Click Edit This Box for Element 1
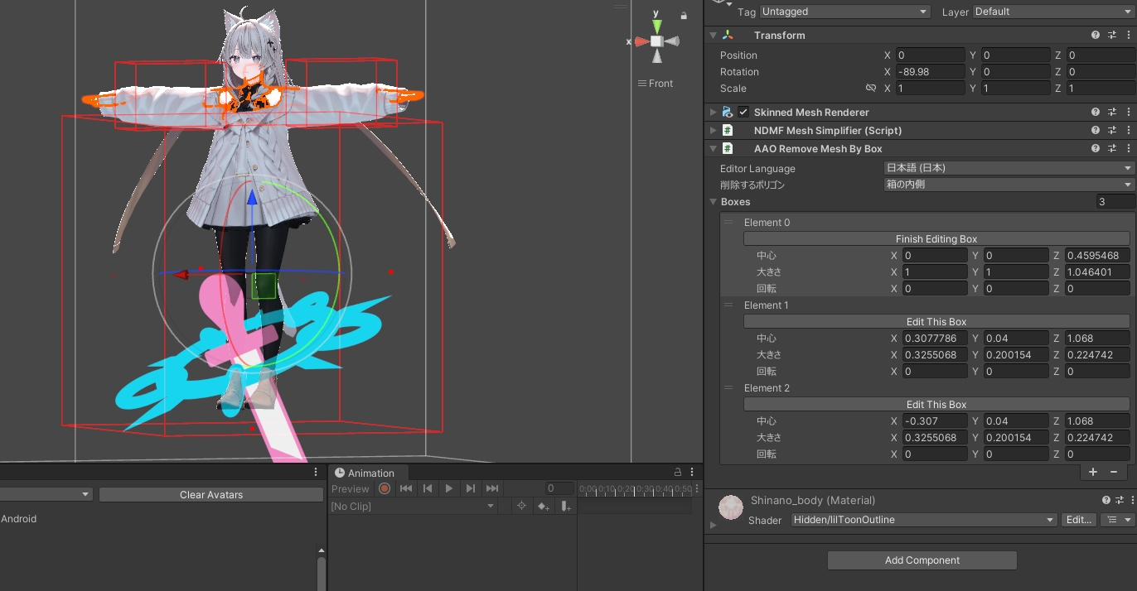Viewport: 1137px width, 591px height. [x=936, y=321]
